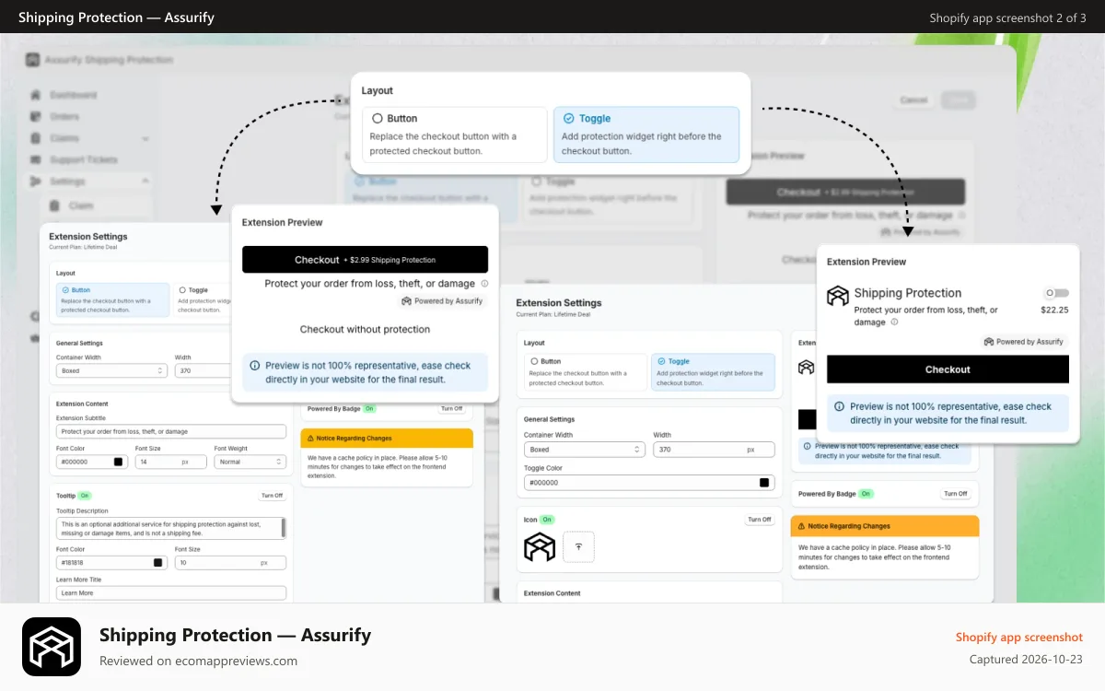
Task: Click Cancel button in blurred background window
Action: click(913, 100)
